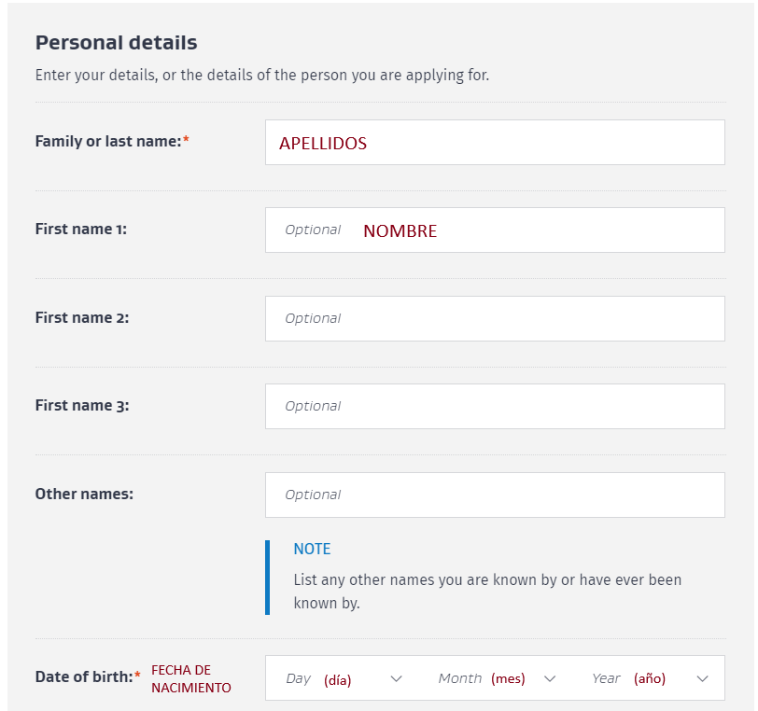
Task: Open the Month dropdown arrow
Action: point(550,678)
